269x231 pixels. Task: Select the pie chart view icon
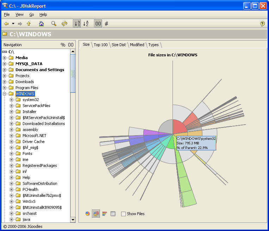[x=87, y=214]
